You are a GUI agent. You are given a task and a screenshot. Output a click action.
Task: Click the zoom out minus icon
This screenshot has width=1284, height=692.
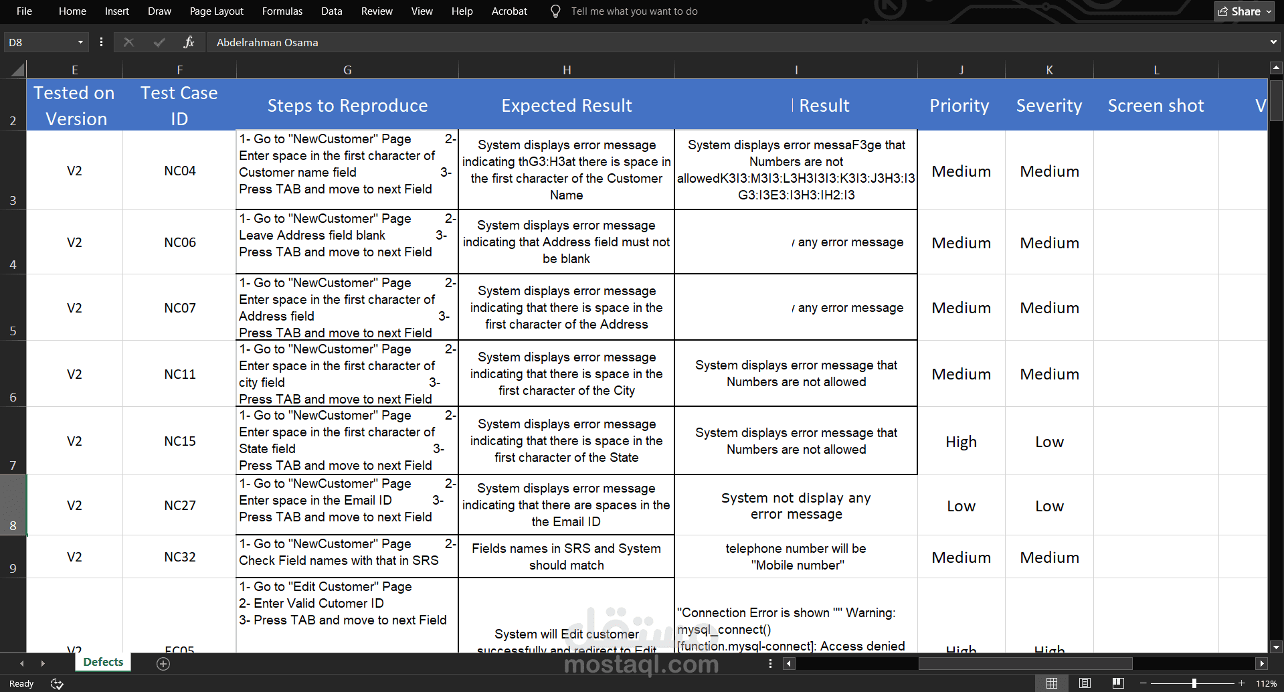(x=1143, y=683)
